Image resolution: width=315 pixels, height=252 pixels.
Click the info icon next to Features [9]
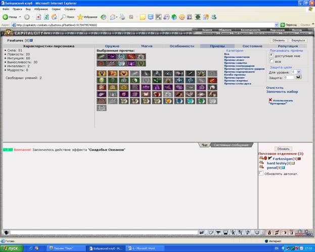pos(31,40)
